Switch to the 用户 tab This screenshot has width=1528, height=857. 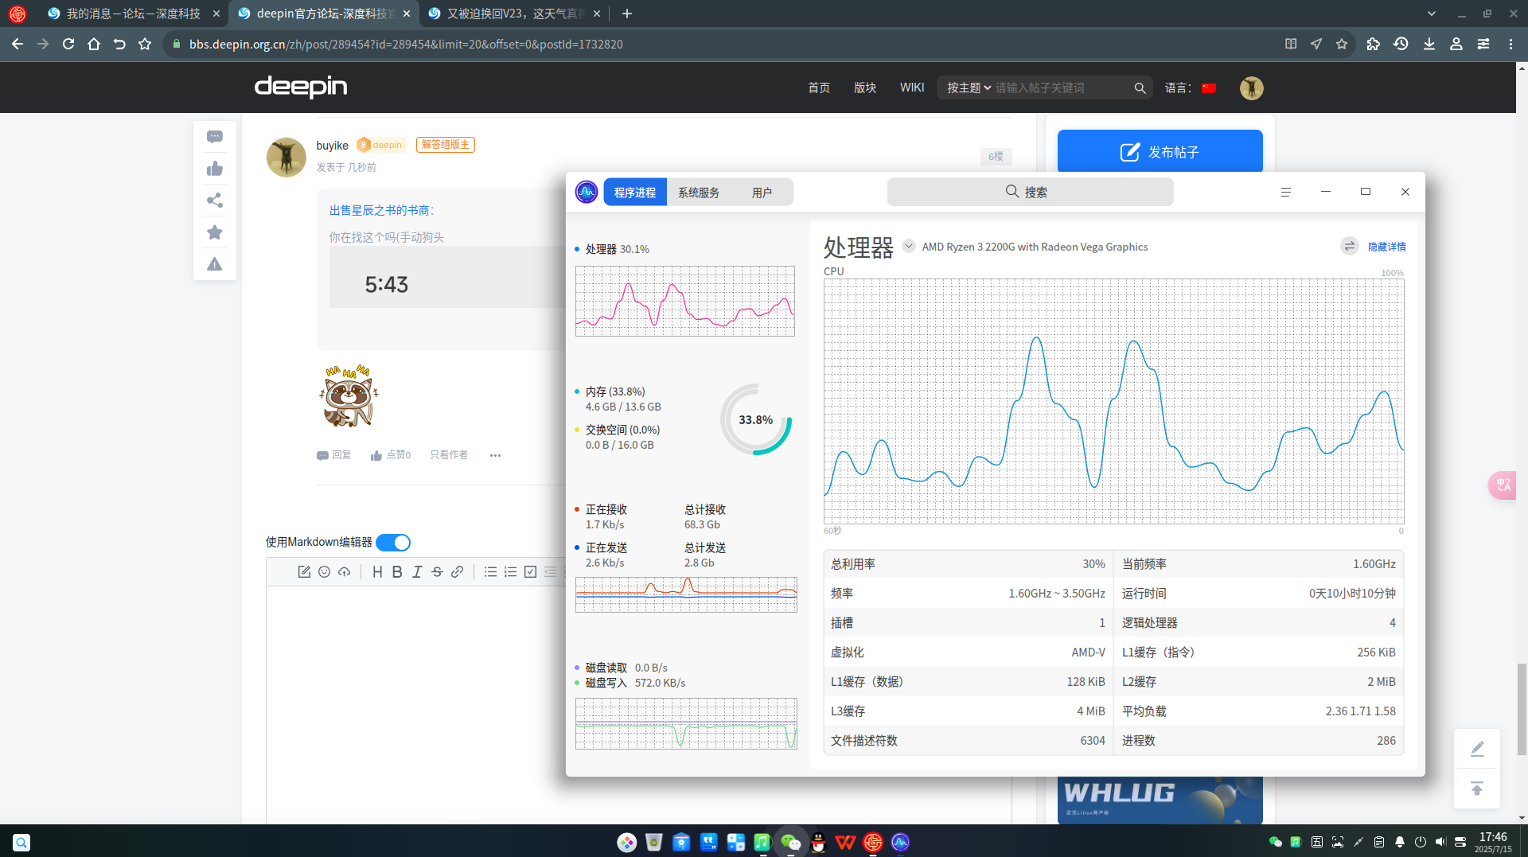click(762, 193)
